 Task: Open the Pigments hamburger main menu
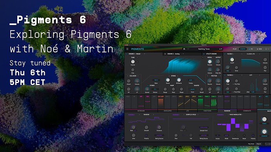(x=127, y=49)
